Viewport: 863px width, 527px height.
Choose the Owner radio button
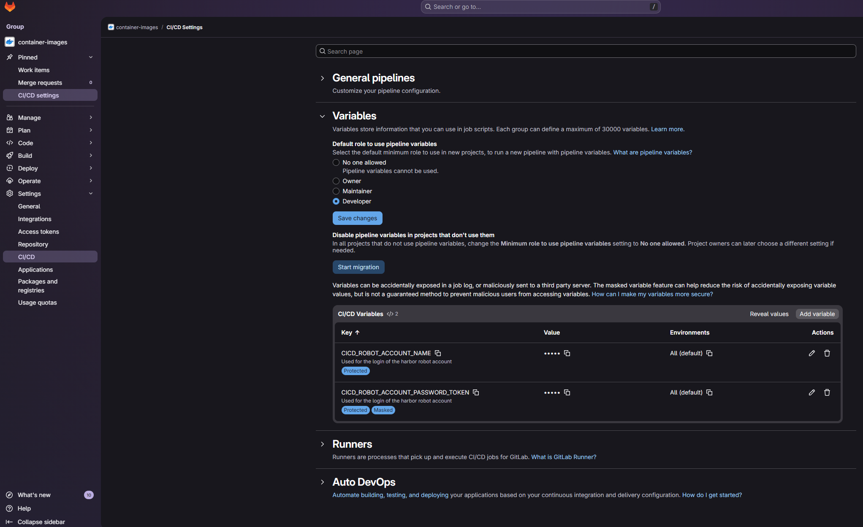click(x=336, y=181)
